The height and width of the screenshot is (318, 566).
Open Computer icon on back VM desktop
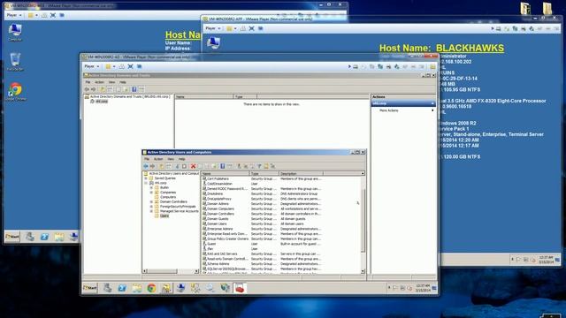point(15,32)
